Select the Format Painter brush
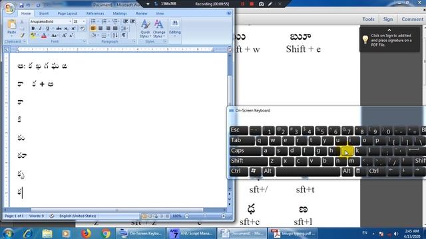The height and width of the screenshot is (239, 426). pos(22,35)
